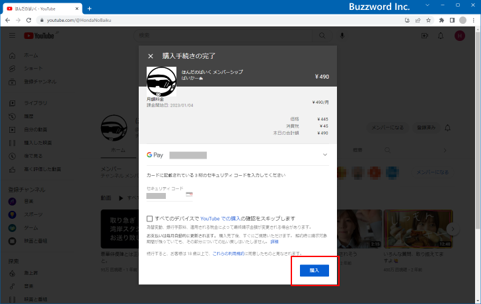Viewport: 481px width, 304px height.
Task: Select the channel 概要 tab
Action: [x=357, y=150]
